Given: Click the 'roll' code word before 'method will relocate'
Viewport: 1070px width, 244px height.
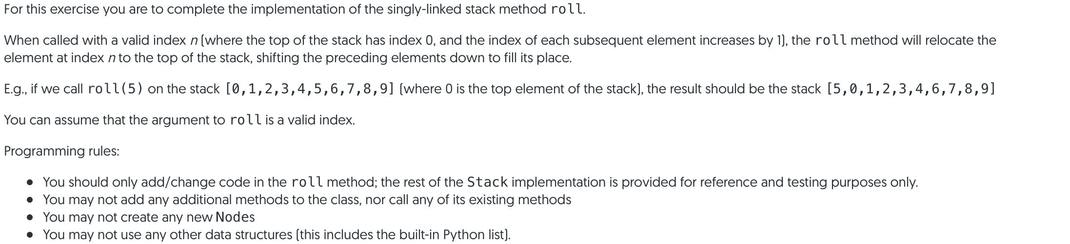Looking at the screenshot, I should pyautogui.click(x=831, y=40).
